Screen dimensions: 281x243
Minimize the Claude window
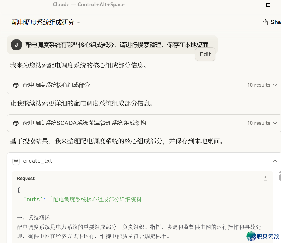(x=250, y=5)
